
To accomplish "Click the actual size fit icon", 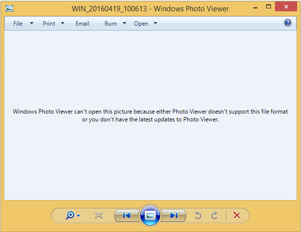I will click(x=99, y=216).
